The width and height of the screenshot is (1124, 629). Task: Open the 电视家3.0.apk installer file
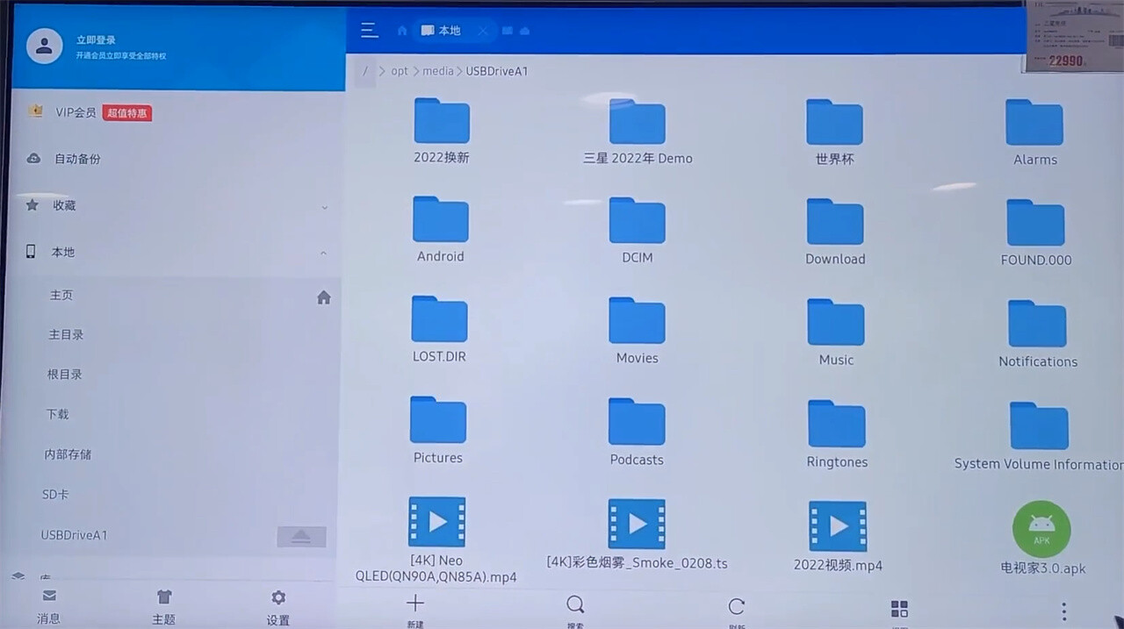(1041, 529)
